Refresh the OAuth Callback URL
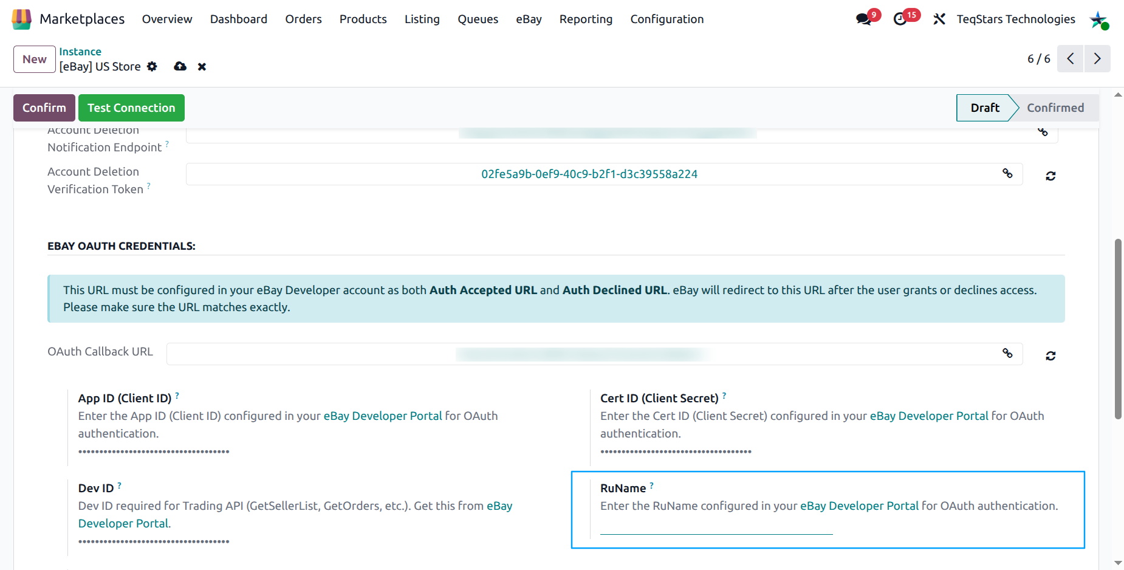This screenshot has height=570, width=1124. [x=1050, y=355]
